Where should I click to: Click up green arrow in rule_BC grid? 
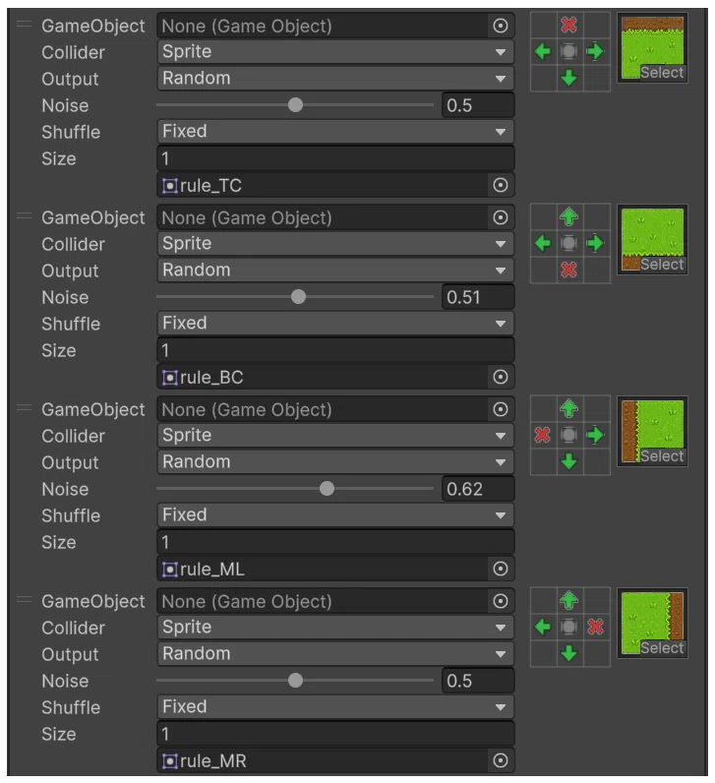coord(568,216)
